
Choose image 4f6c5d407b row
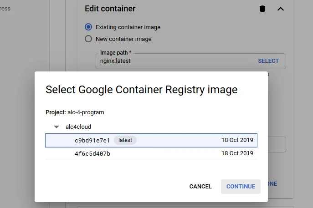[151, 153]
